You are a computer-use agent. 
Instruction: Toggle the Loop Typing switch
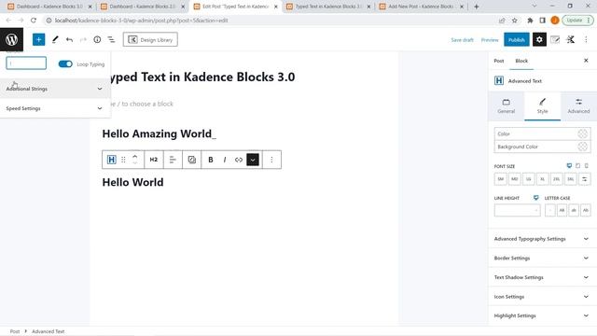[65, 64]
